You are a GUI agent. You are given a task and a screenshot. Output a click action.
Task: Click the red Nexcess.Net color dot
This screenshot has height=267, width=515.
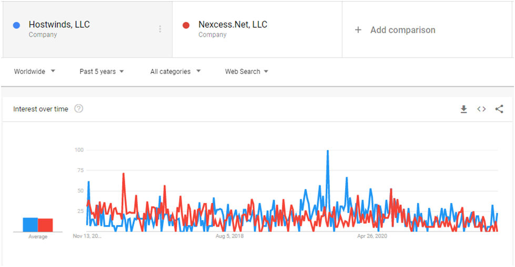click(x=186, y=25)
